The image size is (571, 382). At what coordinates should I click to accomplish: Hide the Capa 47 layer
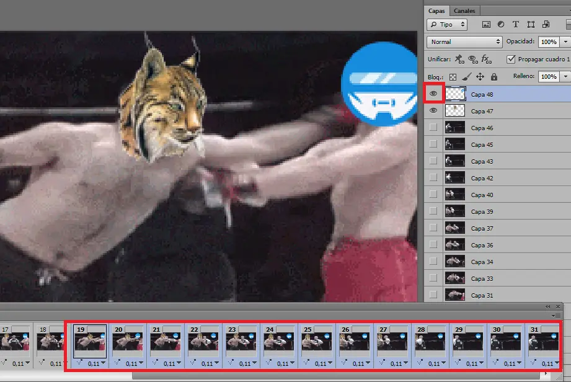tap(432, 110)
